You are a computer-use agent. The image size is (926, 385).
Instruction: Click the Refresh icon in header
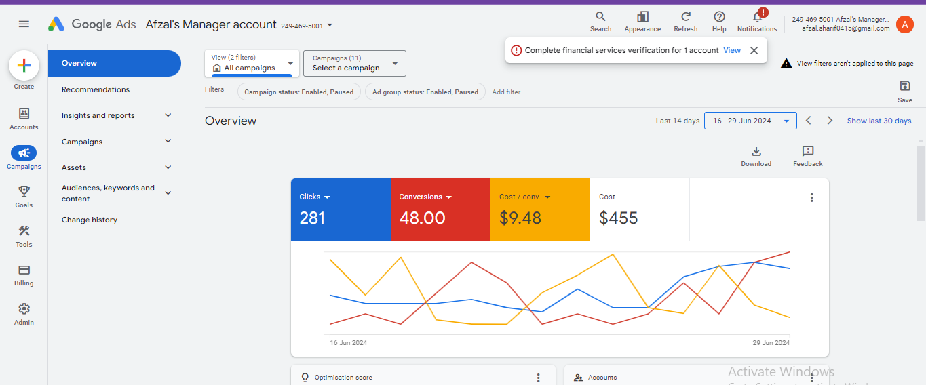coord(686,17)
